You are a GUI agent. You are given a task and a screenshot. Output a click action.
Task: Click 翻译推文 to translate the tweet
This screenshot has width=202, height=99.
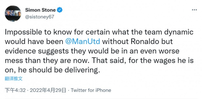pyautogui.click(x=14, y=79)
